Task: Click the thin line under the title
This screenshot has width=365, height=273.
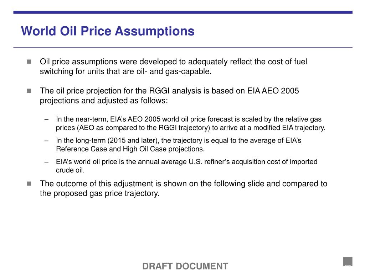Action: tap(183, 48)
